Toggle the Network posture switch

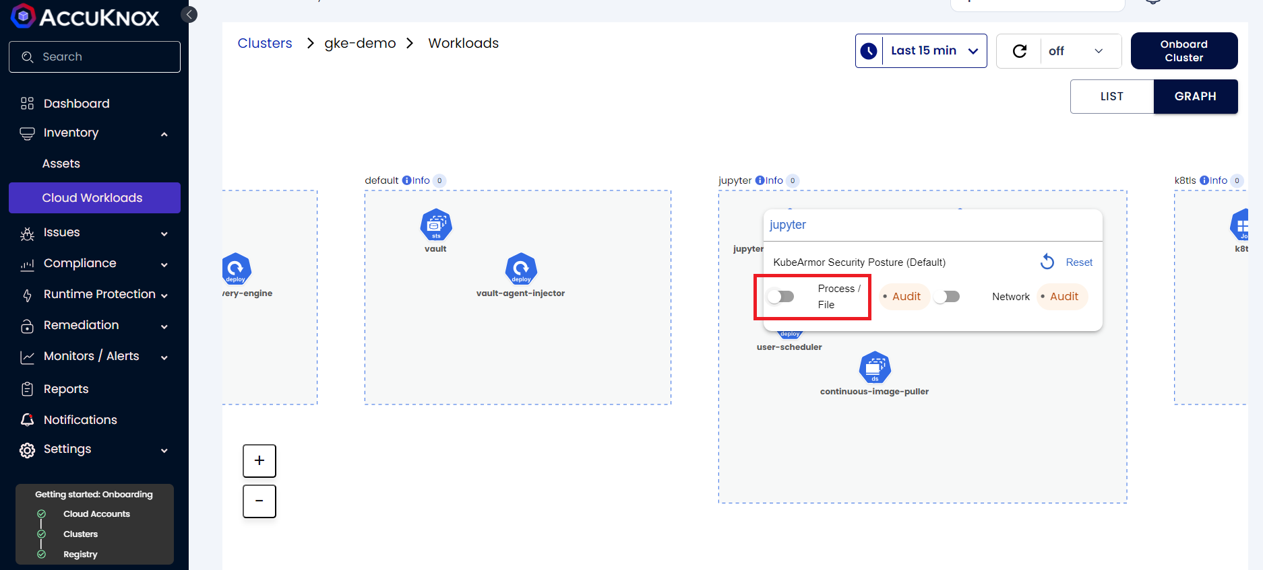pyautogui.click(x=947, y=297)
